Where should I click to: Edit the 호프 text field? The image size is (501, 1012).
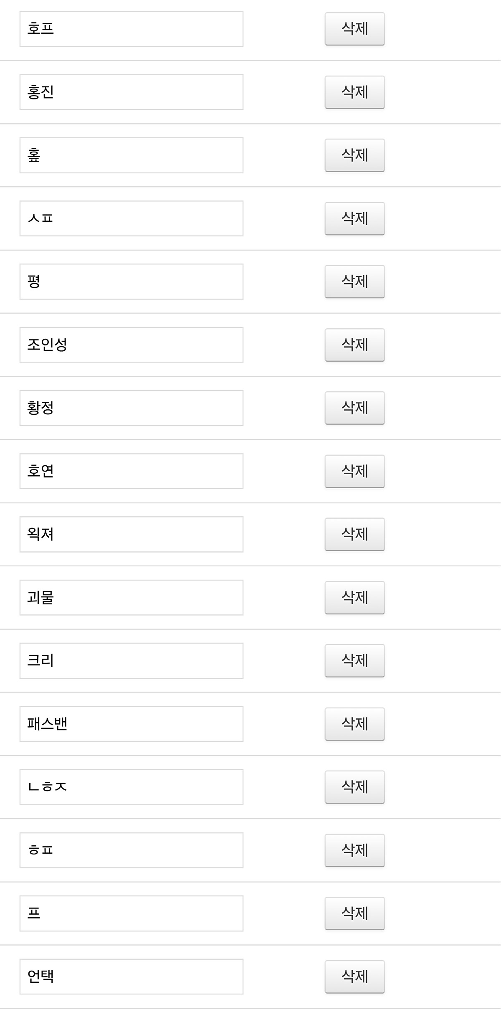coord(132,29)
